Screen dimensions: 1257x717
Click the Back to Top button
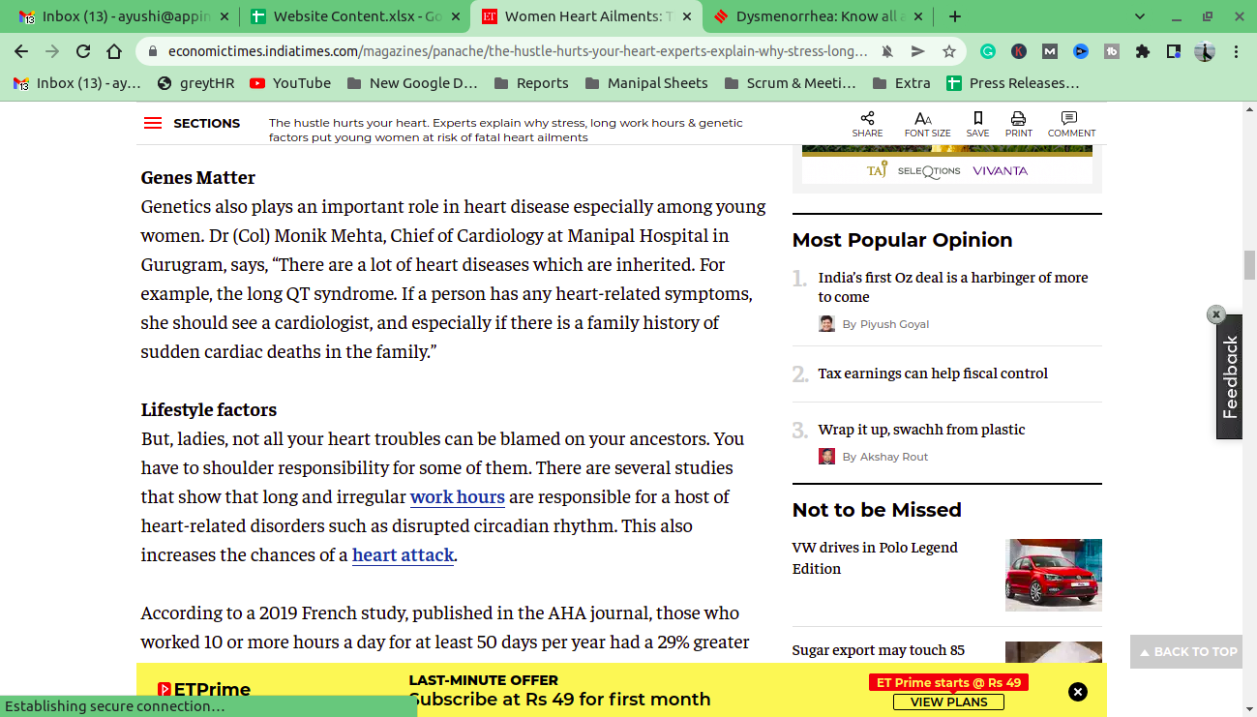coord(1186,651)
